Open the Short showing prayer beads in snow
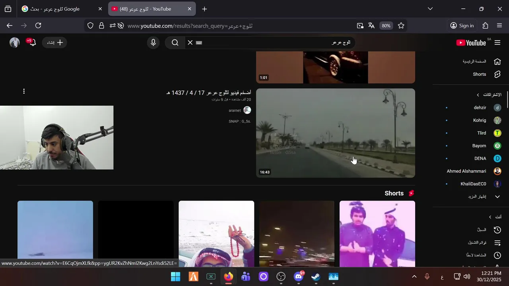Image resolution: width=509 pixels, height=286 pixels. tap(216, 234)
